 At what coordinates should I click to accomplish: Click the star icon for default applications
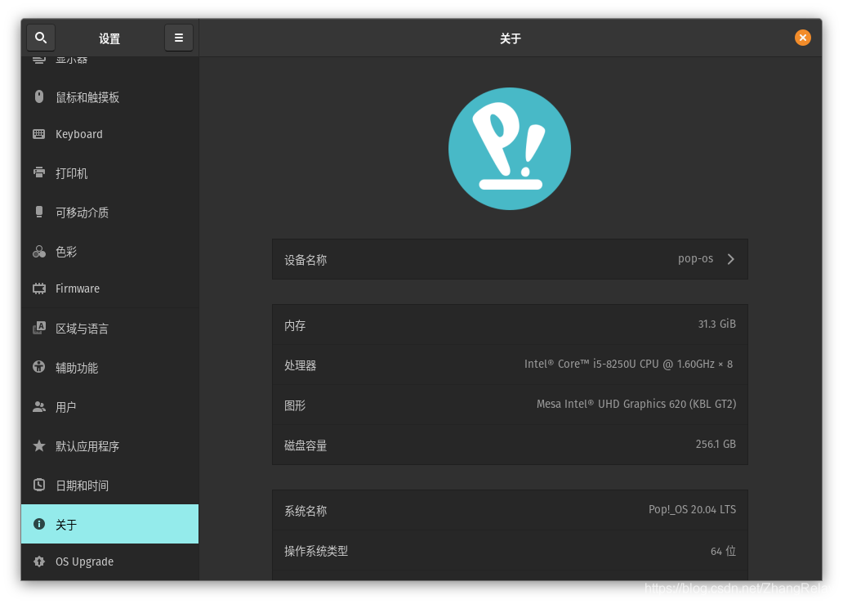(39, 445)
